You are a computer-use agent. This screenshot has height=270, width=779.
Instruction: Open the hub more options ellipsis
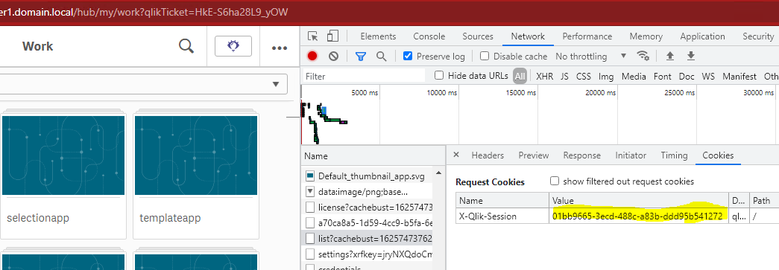(x=280, y=48)
